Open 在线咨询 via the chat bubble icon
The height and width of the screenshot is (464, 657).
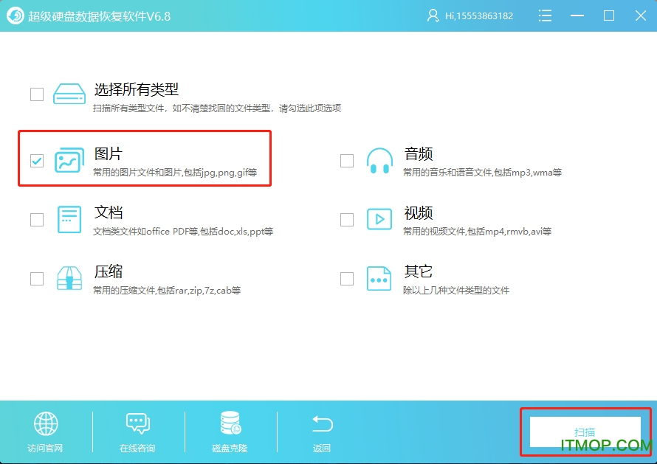click(138, 424)
